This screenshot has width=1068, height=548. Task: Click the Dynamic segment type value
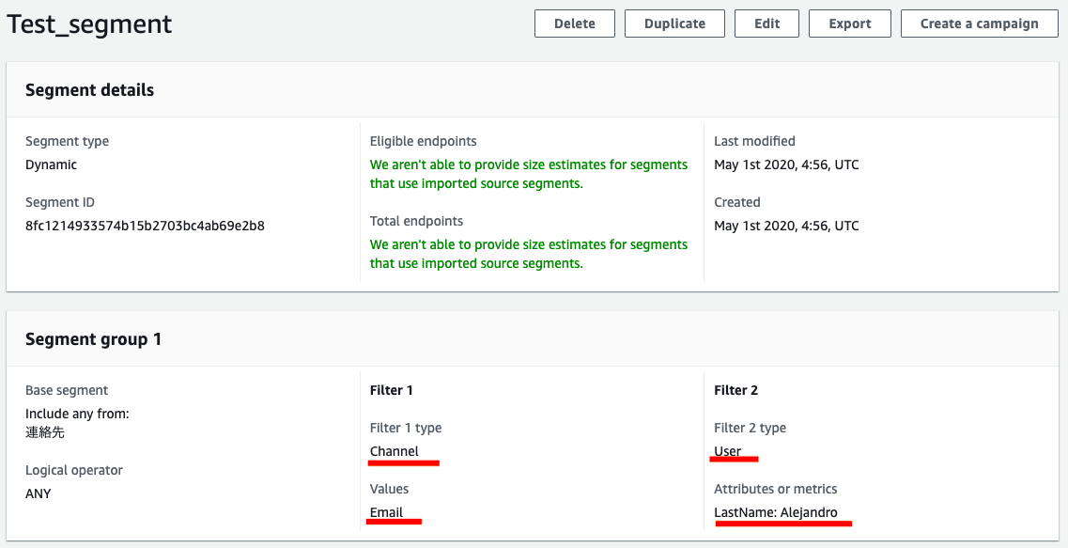[52, 164]
